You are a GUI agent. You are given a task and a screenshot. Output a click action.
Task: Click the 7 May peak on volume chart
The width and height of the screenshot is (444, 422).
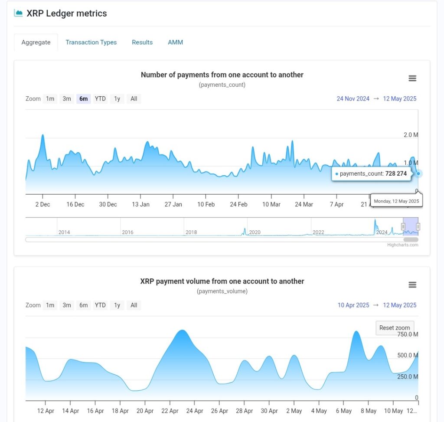(356, 332)
